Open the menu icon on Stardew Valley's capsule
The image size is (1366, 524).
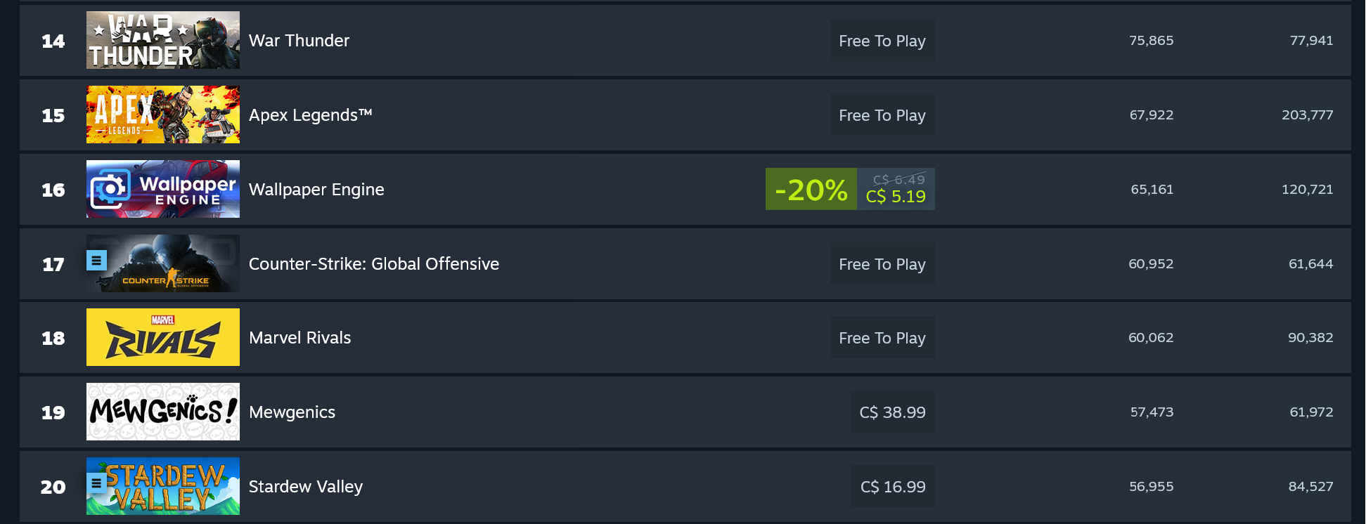coord(96,483)
